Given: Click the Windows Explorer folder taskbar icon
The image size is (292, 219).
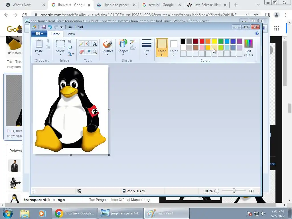Looking at the screenshot, I should coord(25,213).
